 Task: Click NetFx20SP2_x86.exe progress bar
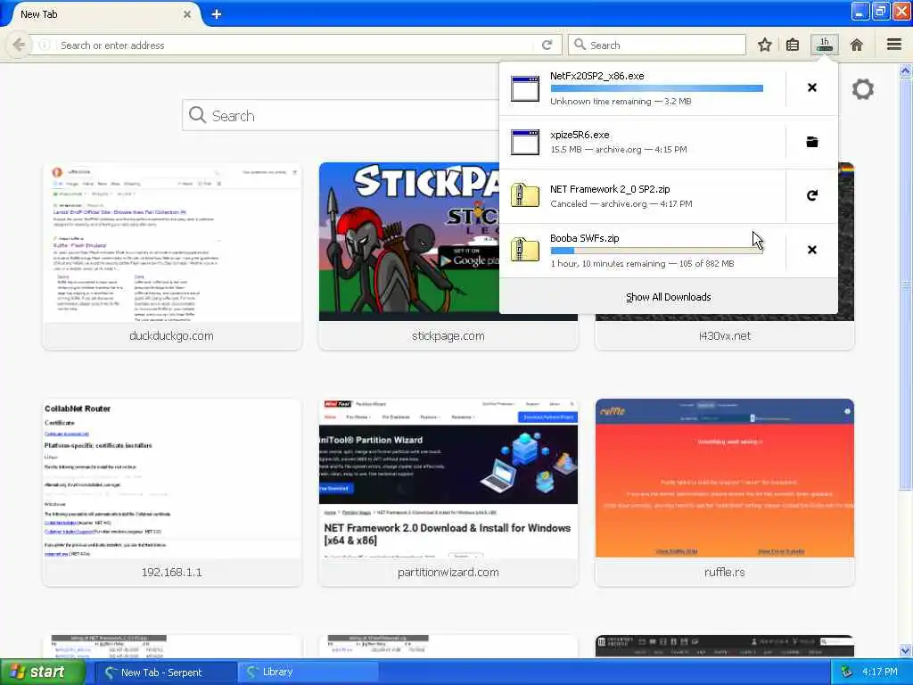(x=656, y=88)
